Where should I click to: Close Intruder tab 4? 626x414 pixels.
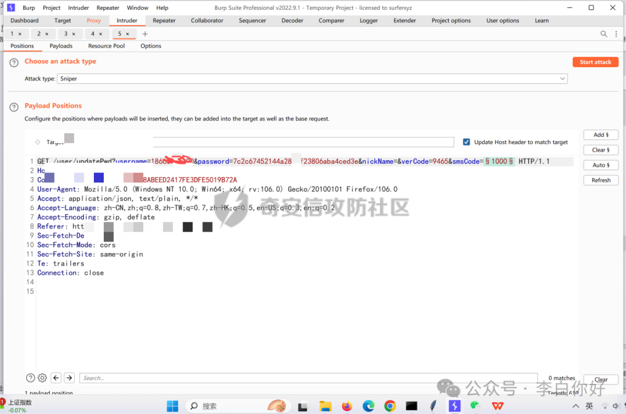[x=101, y=34]
